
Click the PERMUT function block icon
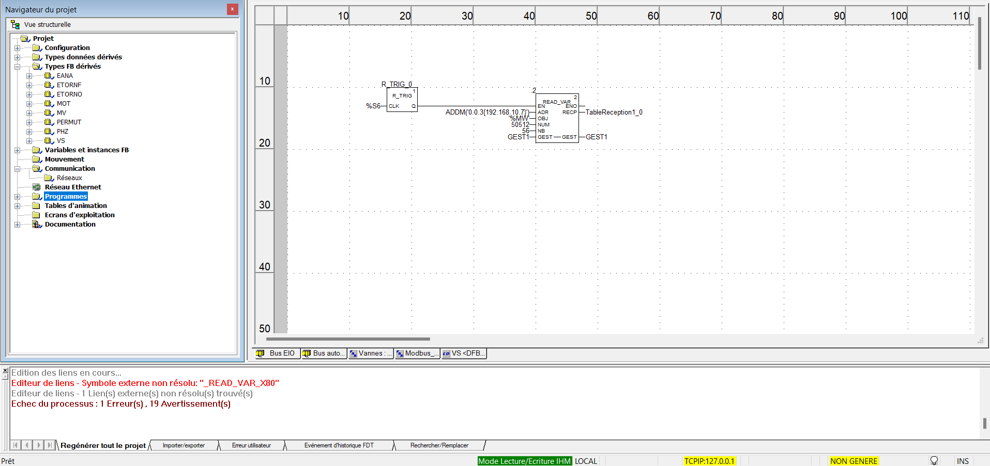49,122
